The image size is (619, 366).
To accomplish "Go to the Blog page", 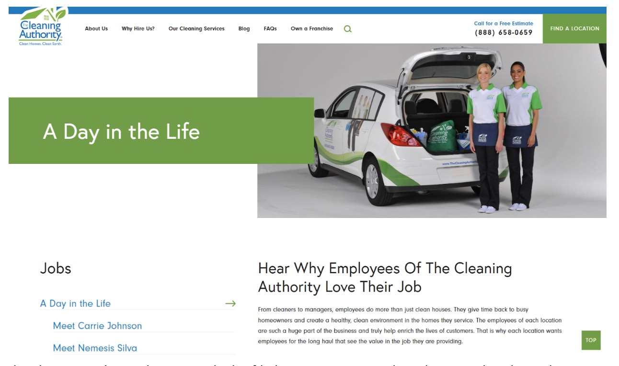I will point(244,29).
